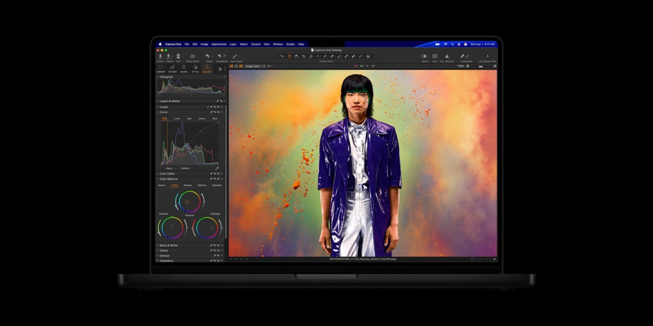Viewport: 653px width, 326px height.
Task: Click the Reset adjustments arrow icon
Action: (x=208, y=56)
